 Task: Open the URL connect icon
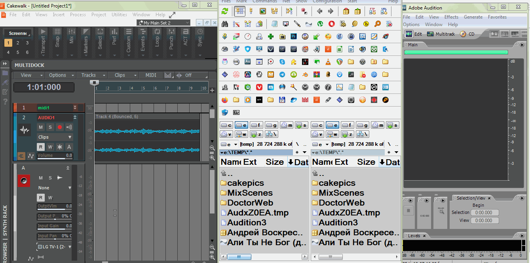click(384, 11)
